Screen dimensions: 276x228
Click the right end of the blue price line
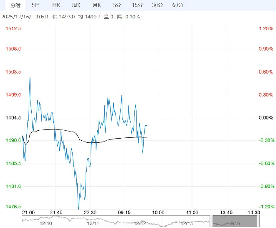coord(147,125)
